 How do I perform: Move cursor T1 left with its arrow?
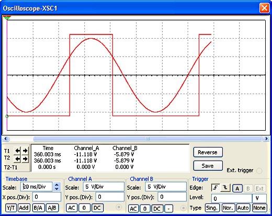18,151
